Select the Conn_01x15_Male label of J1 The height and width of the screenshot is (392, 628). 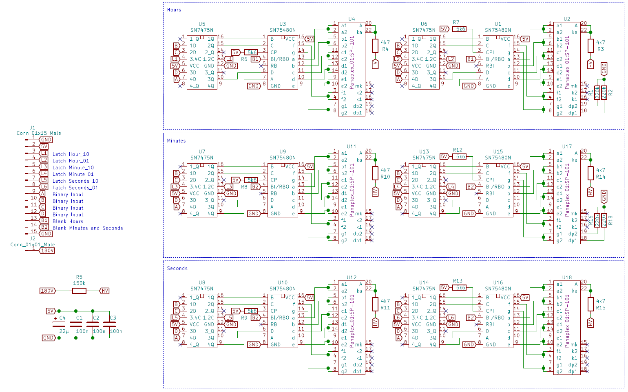(39, 133)
